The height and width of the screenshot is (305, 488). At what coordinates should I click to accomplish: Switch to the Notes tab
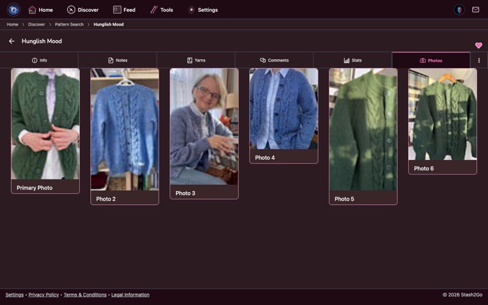click(118, 60)
